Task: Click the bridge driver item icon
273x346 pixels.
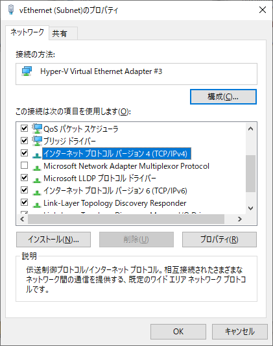Action: pos(37,141)
